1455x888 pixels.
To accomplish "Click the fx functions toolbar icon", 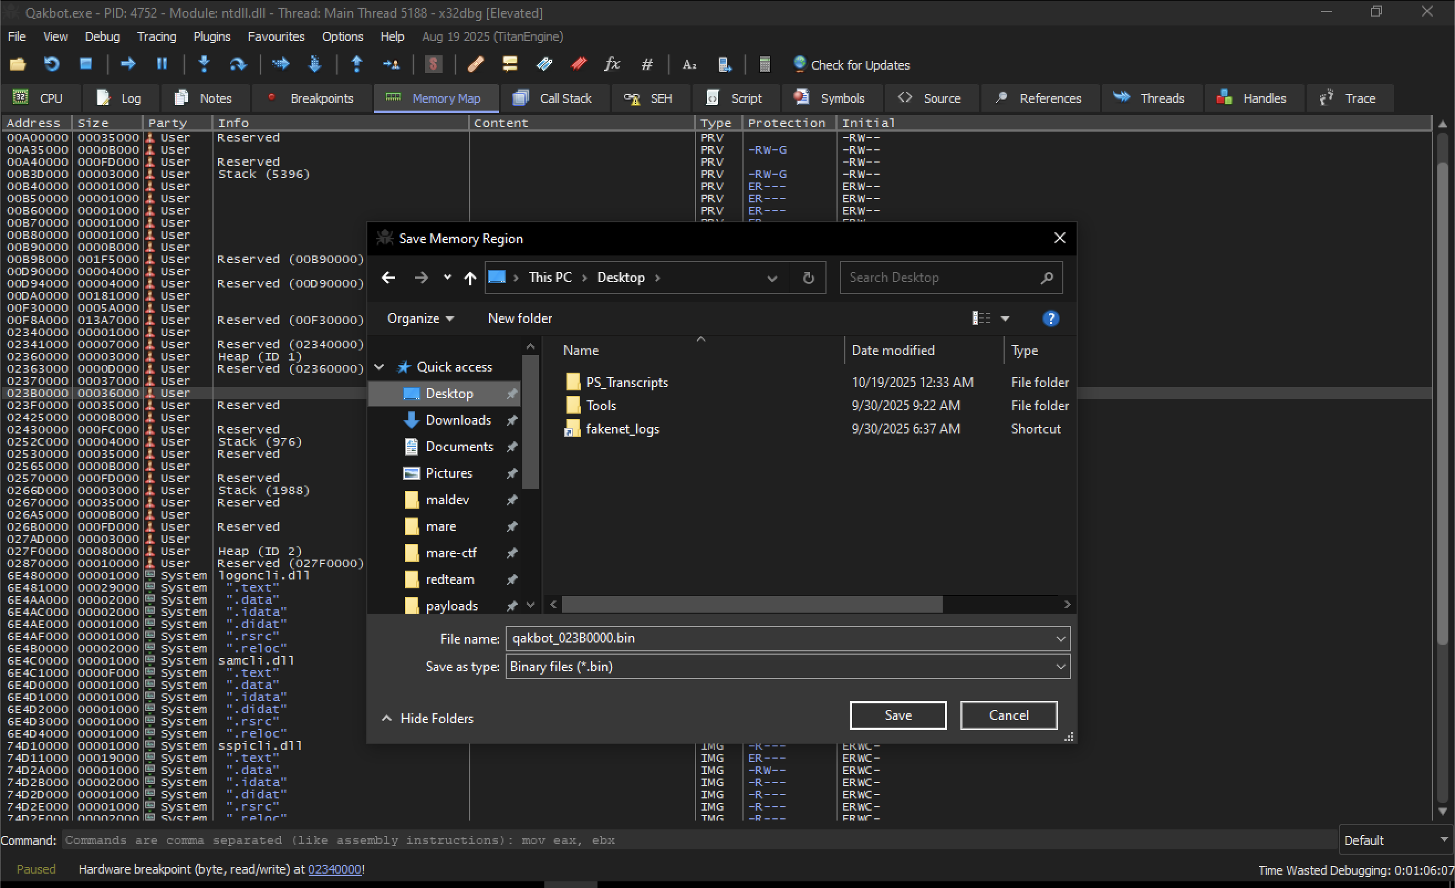I will [612, 64].
